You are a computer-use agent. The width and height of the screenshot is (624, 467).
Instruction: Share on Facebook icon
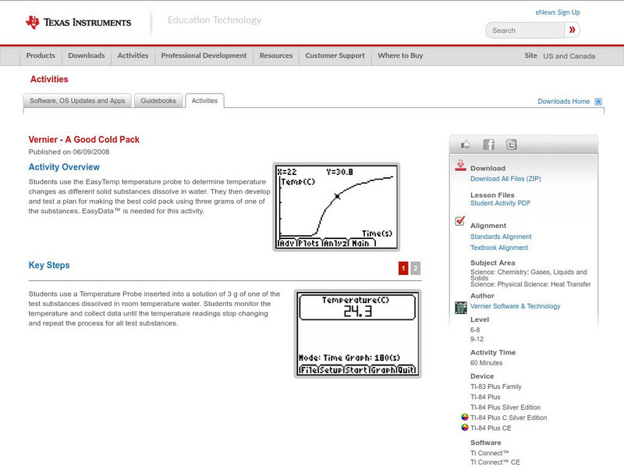[488, 144]
